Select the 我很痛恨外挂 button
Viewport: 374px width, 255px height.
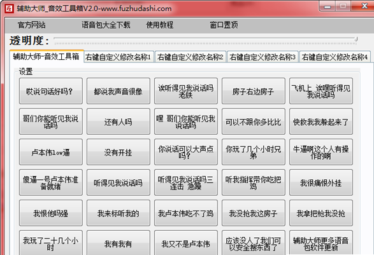tap(321, 183)
